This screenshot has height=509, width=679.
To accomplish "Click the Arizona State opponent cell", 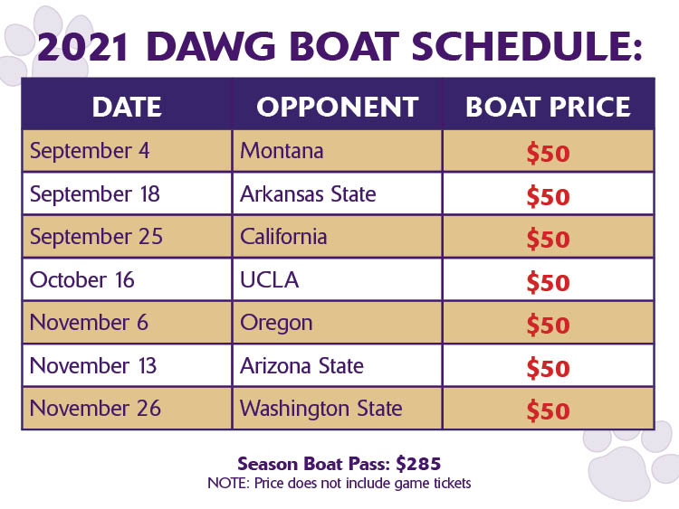I will point(338,365).
